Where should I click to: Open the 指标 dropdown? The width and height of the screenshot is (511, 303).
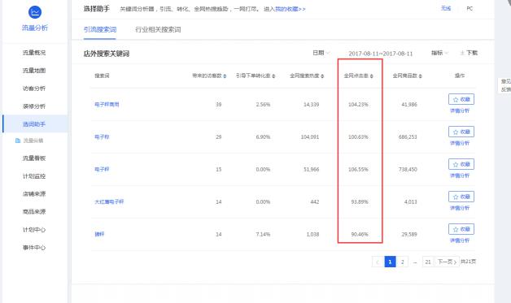(x=439, y=53)
